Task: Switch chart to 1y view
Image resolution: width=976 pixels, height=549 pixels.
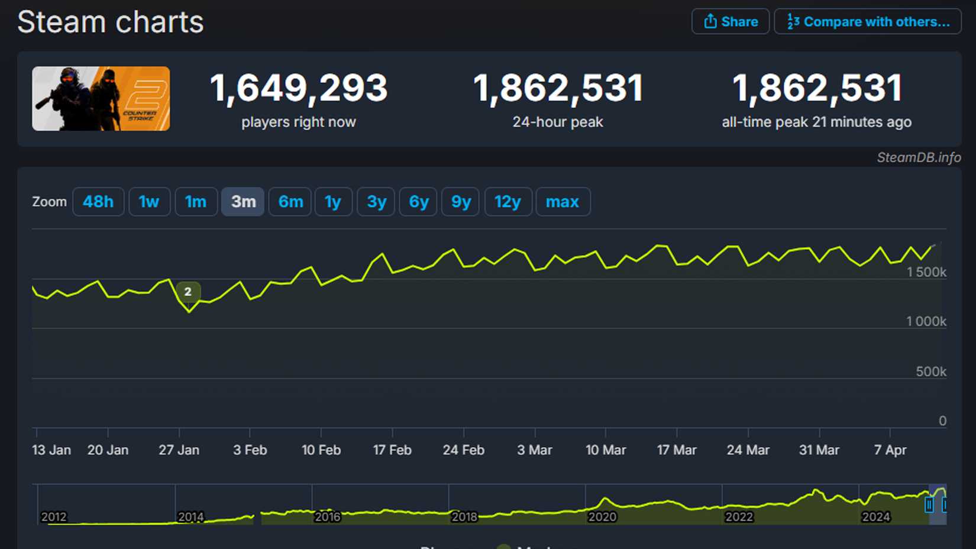Action: 333,201
